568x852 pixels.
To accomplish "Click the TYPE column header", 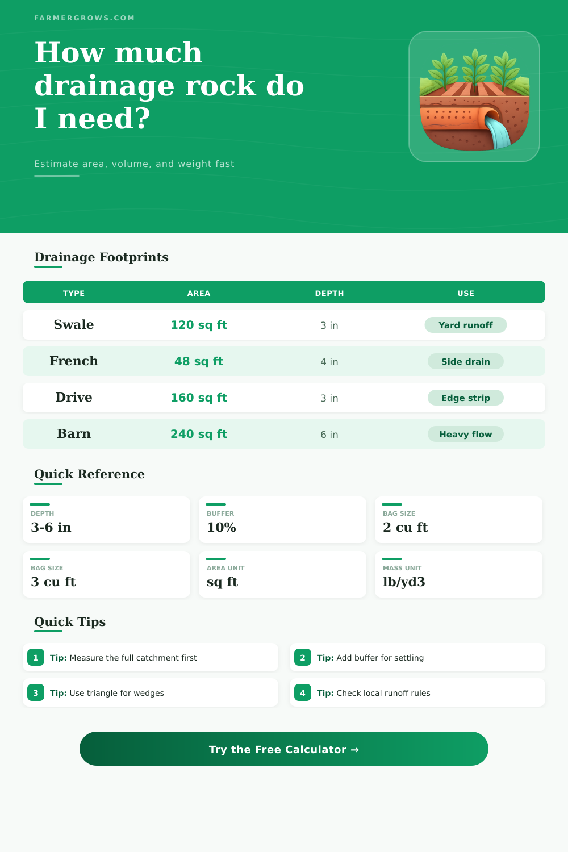I will click(74, 293).
